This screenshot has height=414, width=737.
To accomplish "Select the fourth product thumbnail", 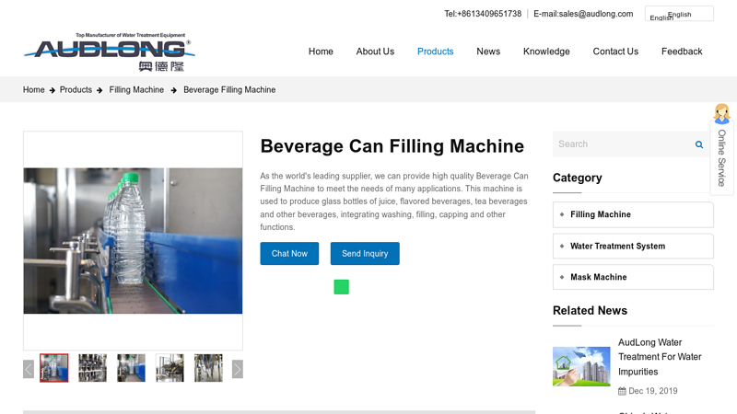I will pyautogui.click(x=170, y=368).
